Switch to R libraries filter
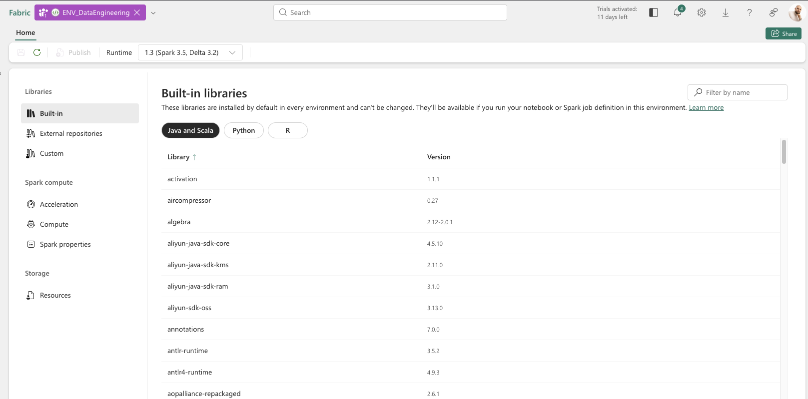 click(x=288, y=130)
